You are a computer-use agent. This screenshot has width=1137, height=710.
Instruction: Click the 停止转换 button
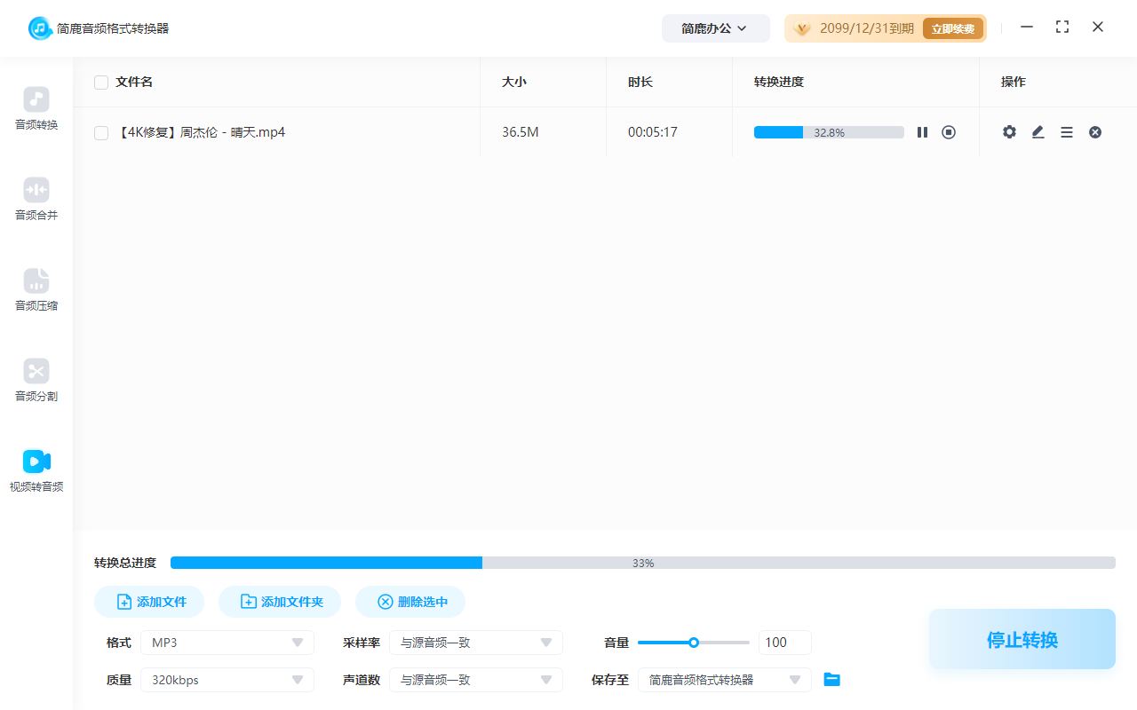1022,639
